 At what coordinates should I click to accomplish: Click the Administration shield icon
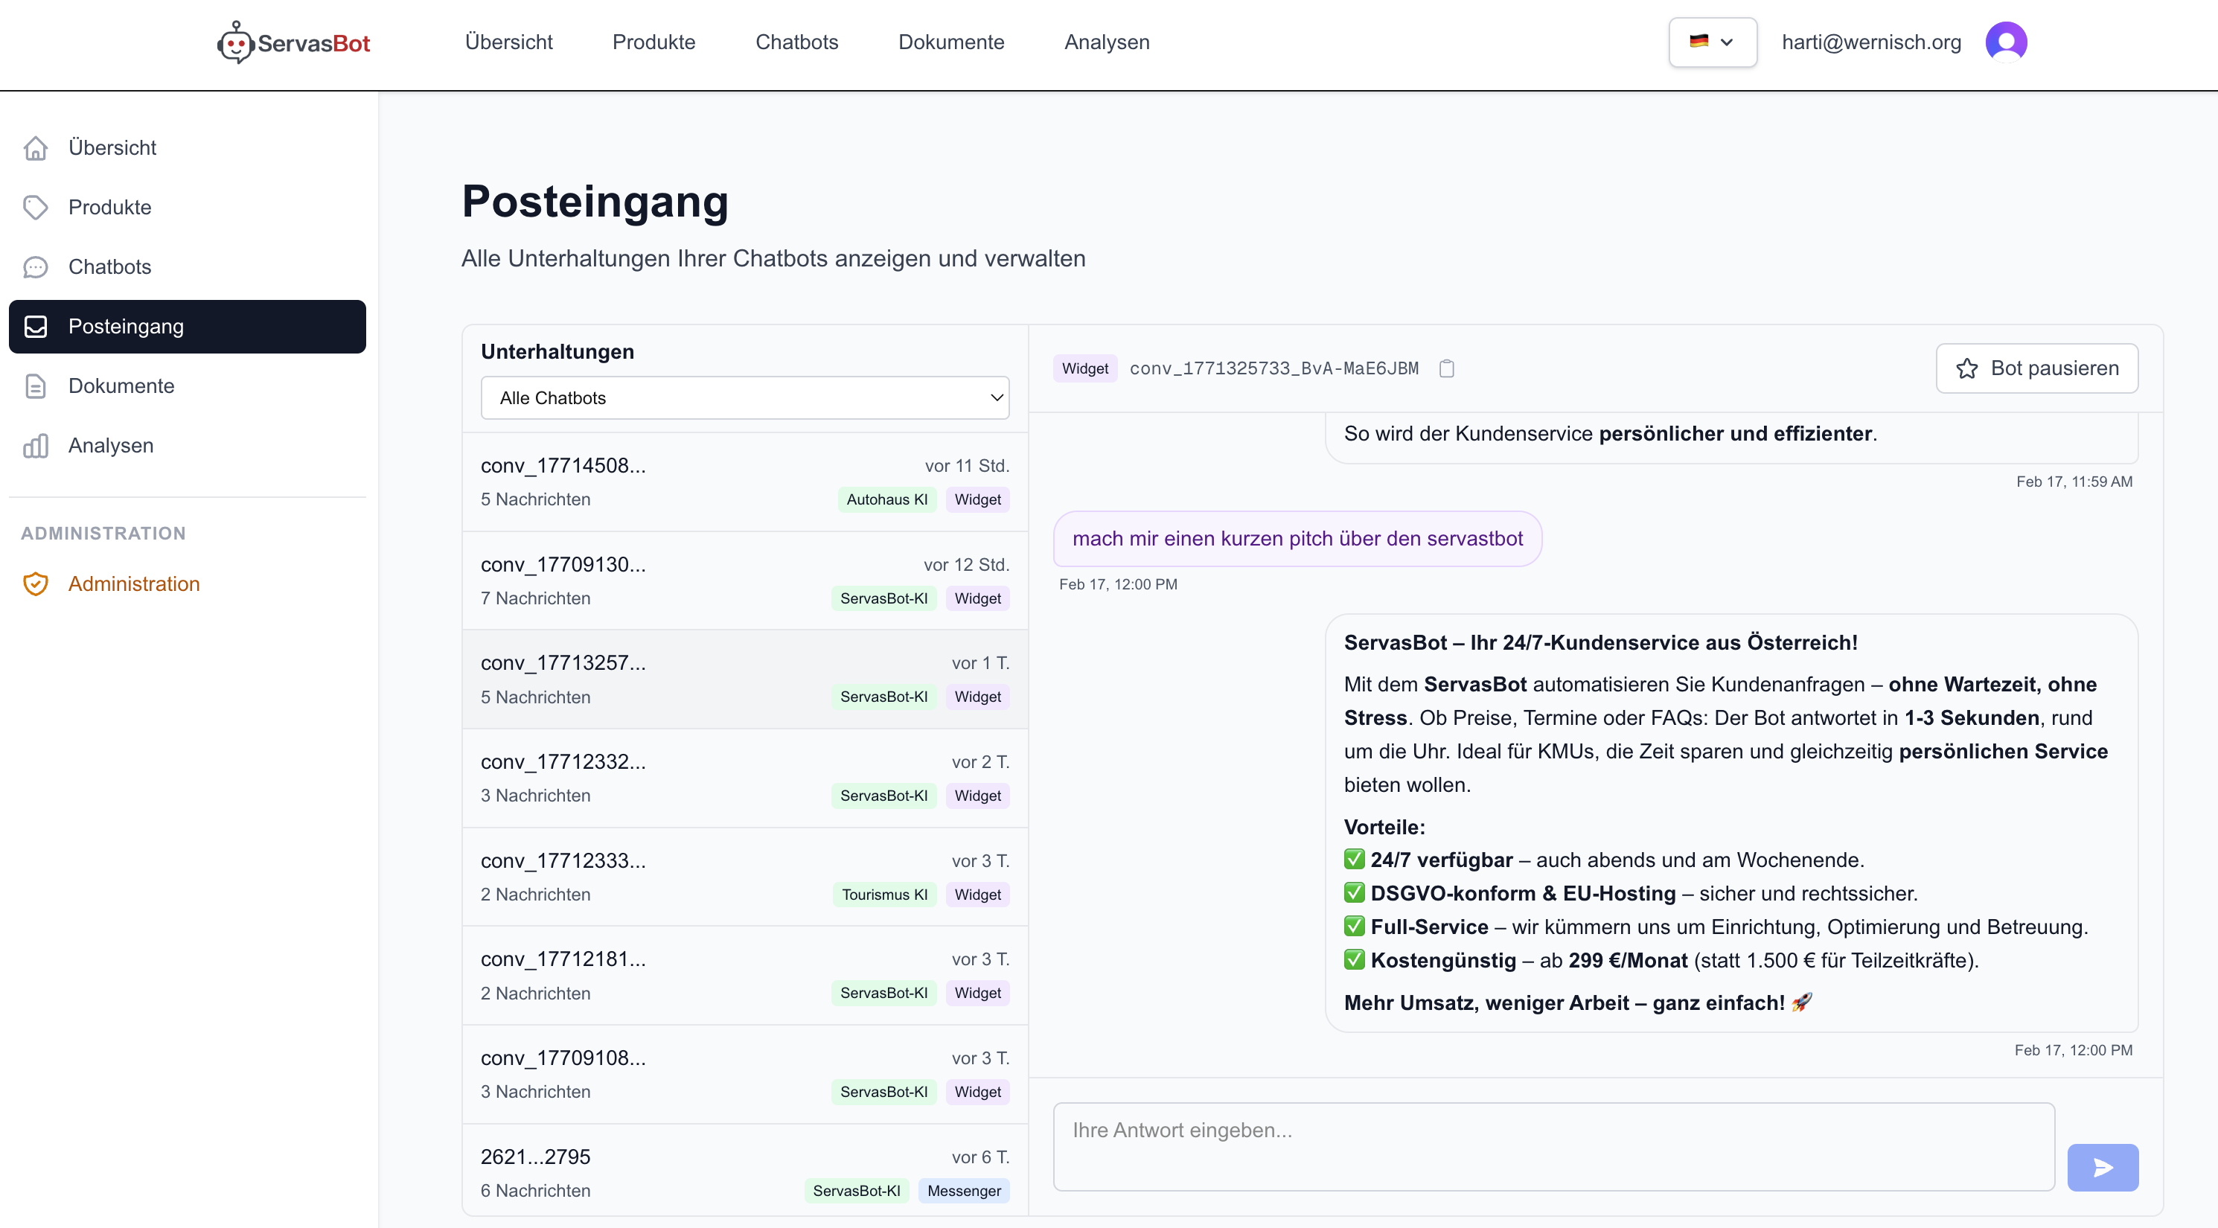[x=35, y=584]
